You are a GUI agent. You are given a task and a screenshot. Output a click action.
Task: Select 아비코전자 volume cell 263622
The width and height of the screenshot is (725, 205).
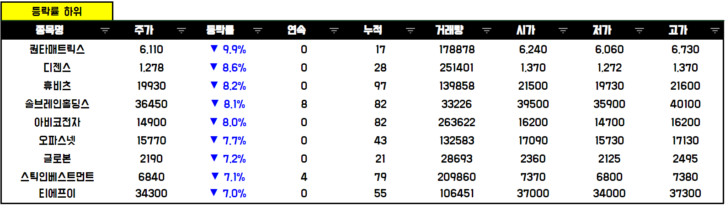[x=457, y=122]
